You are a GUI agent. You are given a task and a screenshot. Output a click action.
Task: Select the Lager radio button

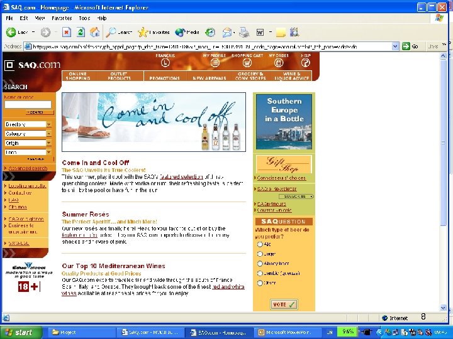point(260,254)
